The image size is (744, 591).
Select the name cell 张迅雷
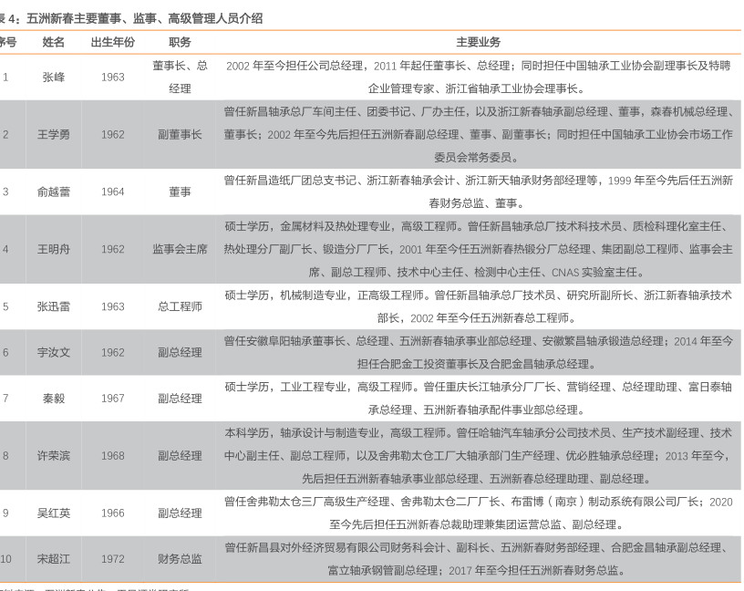click(54, 306)
